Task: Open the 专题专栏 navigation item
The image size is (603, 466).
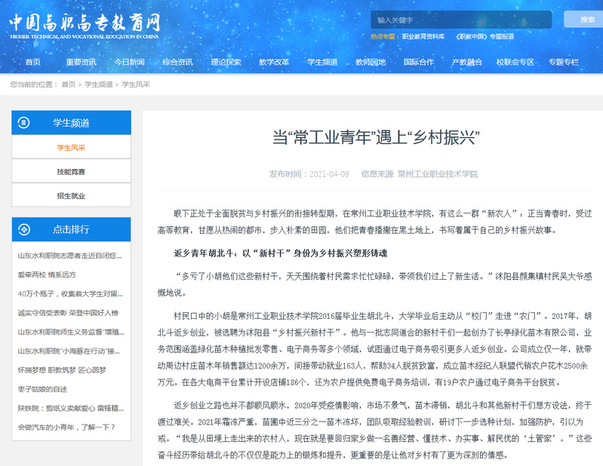Action: point(564,62)
